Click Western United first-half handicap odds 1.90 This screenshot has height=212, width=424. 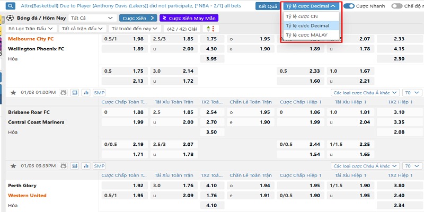(301, 196)
